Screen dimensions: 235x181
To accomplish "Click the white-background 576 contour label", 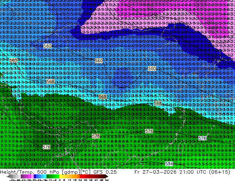I will [202, 138].
